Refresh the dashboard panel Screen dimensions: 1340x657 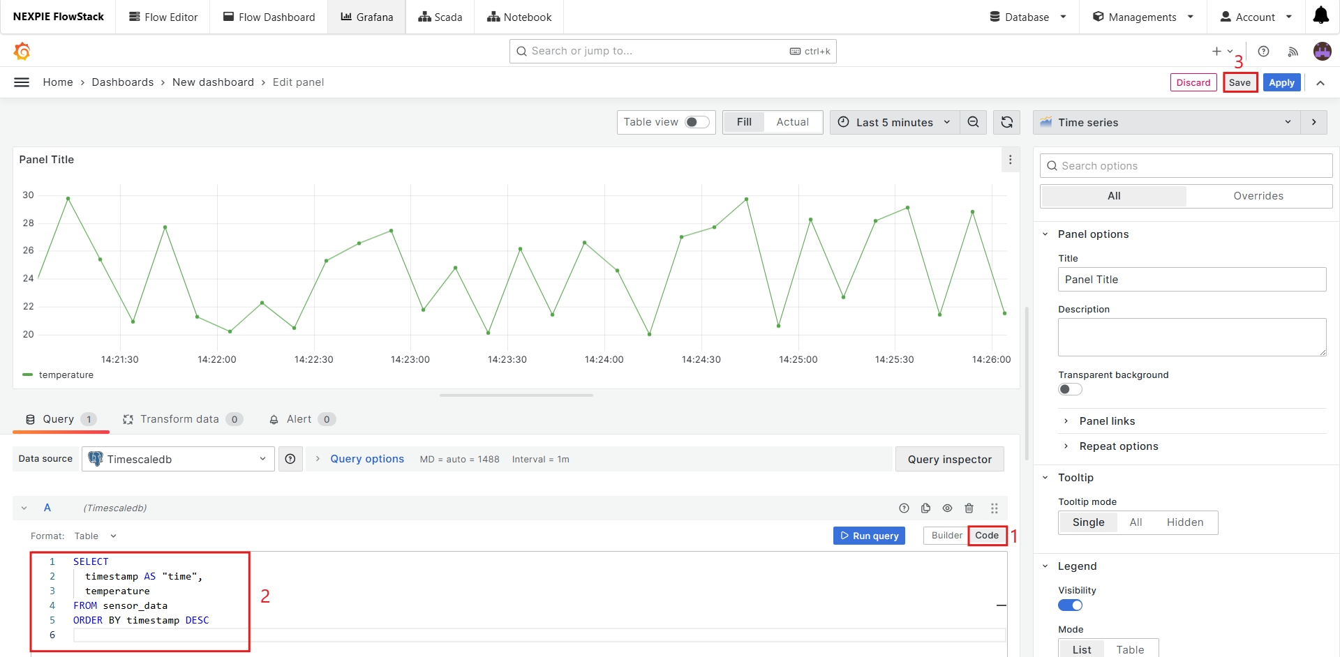1006,122
